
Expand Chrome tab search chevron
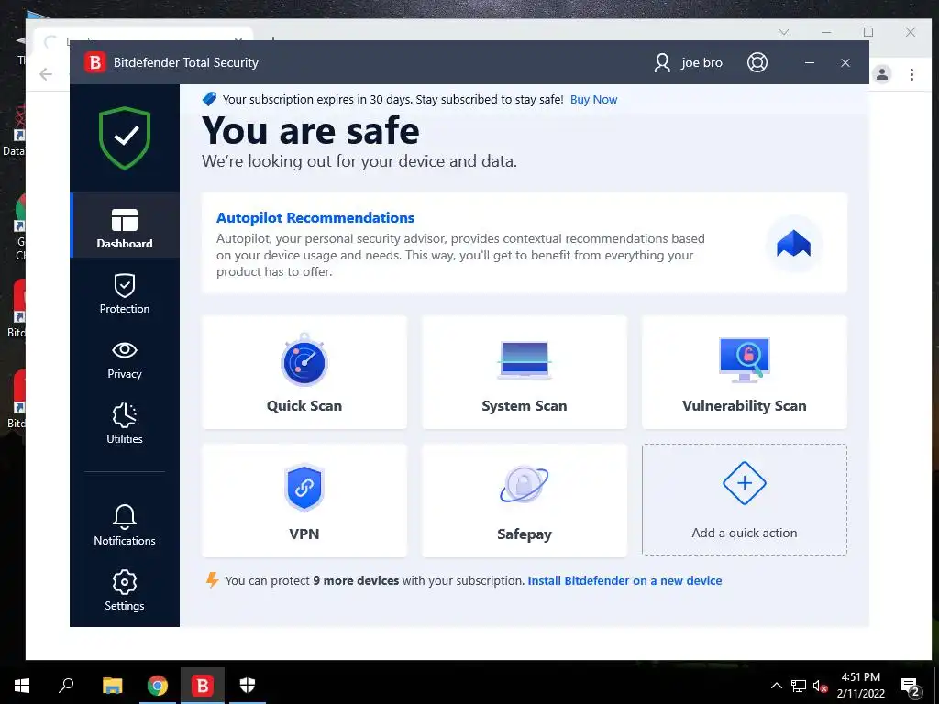pyautogui.click(x=783, y=32)
